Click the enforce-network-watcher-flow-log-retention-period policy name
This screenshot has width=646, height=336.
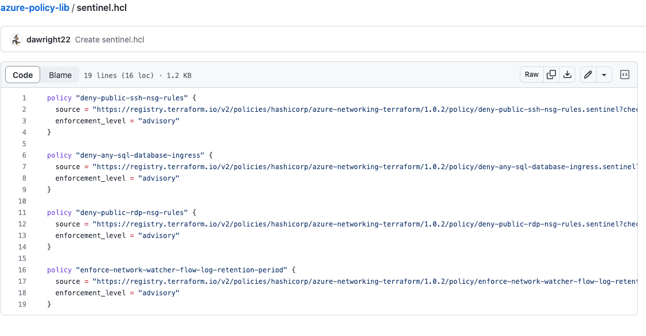coord(179,270)
